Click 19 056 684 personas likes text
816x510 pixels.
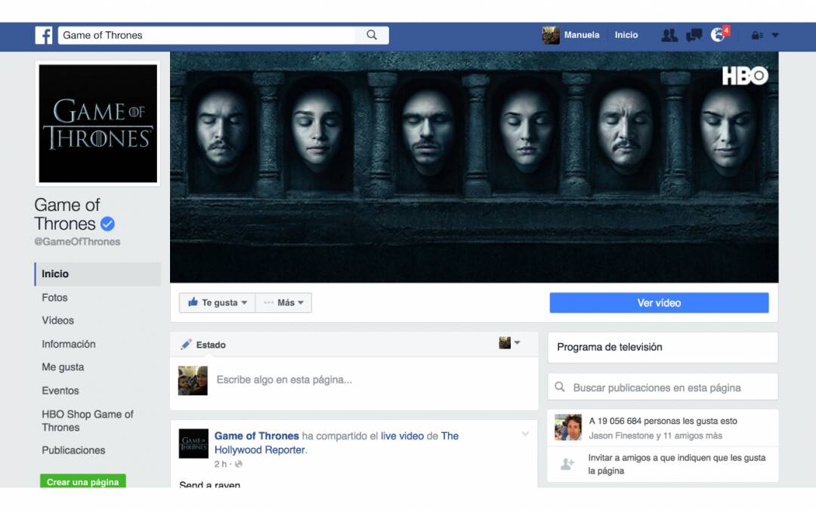(663, 421)
